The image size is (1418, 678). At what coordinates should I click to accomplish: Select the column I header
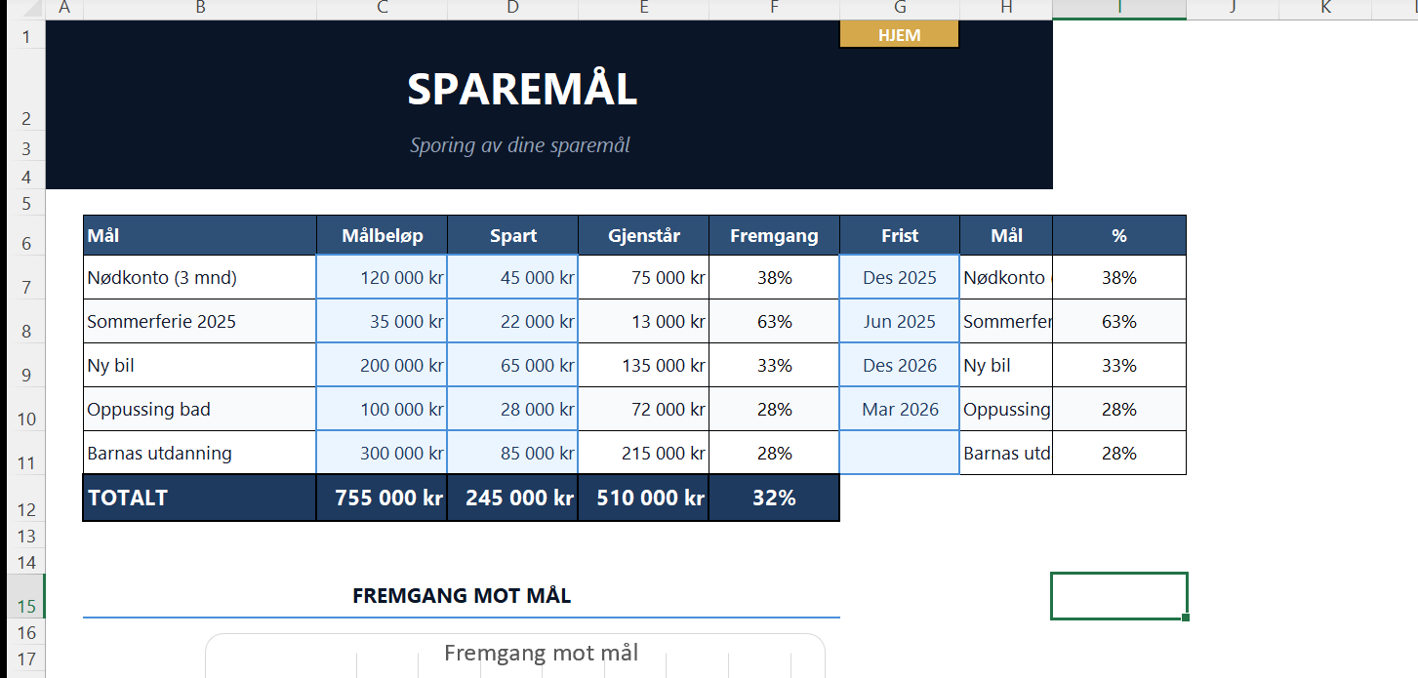tap(1118, 8)
